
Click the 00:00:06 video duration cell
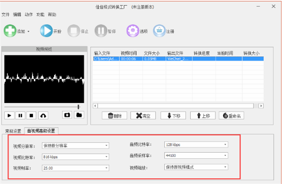tap(131, 59)
